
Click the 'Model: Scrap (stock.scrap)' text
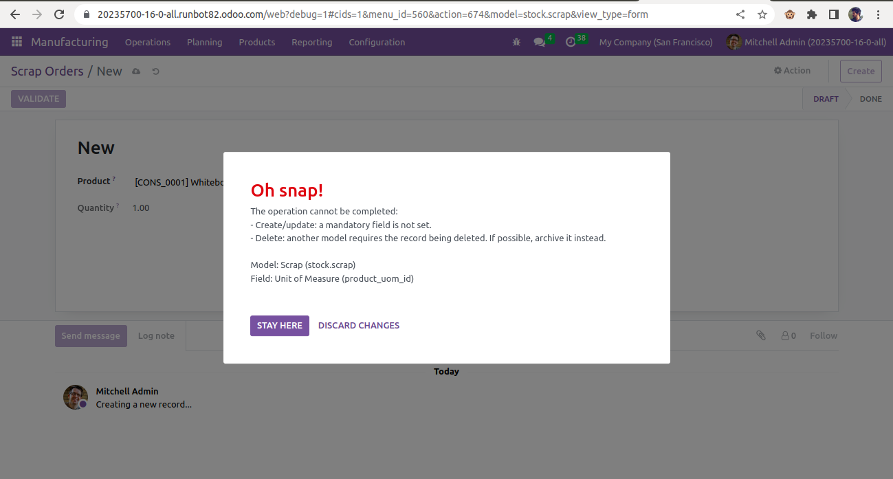coord(303,265)
